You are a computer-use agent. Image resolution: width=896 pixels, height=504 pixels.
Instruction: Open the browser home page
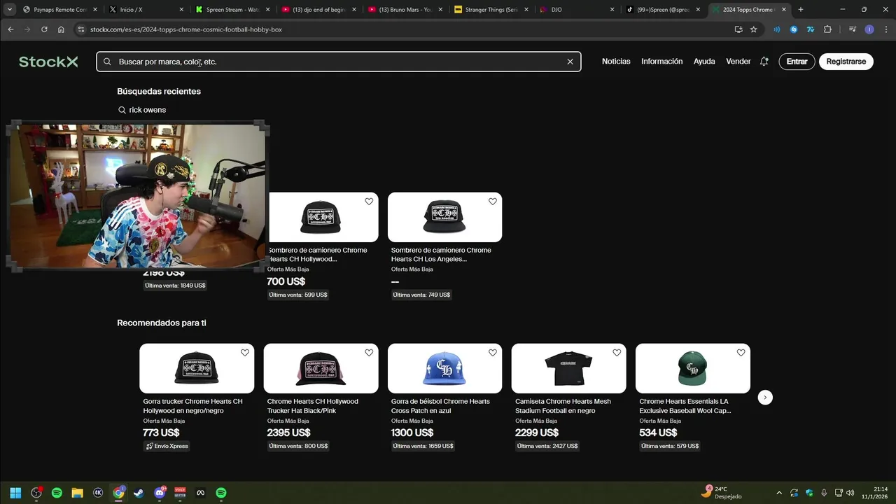[61, 29]
